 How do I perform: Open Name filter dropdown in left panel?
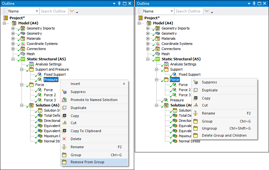pyautogui.click(x=37, y=11)
